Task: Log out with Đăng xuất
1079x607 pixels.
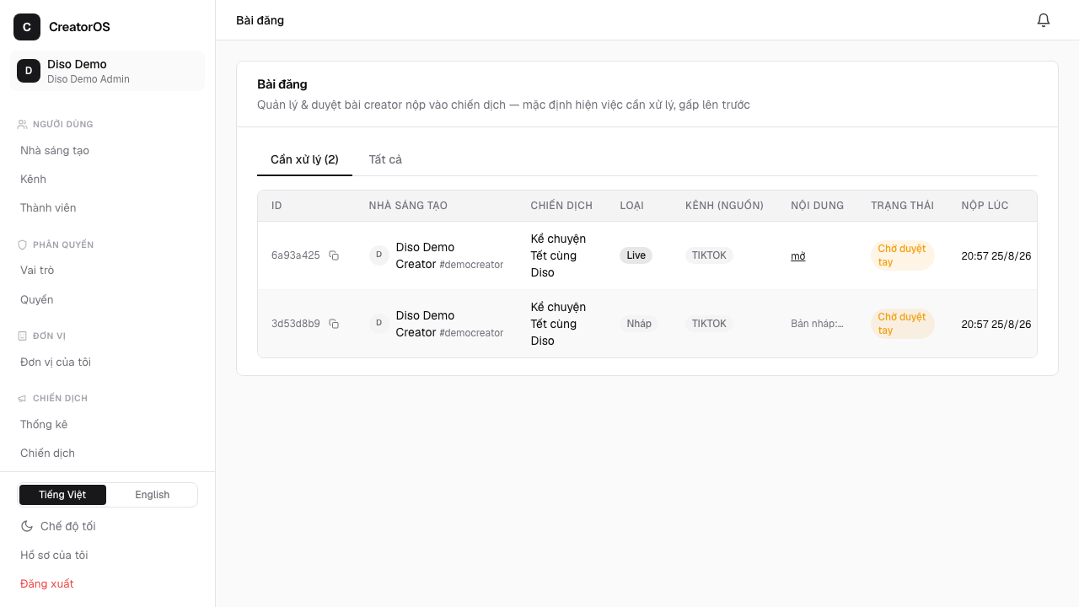Action: point(47,583)
